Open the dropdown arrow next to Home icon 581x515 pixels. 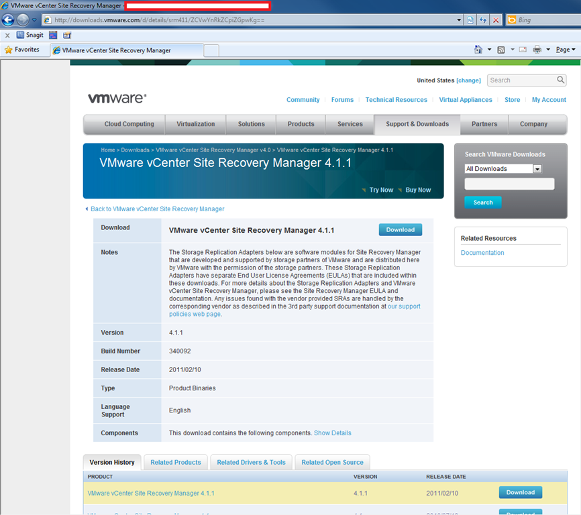pos(490,50)
